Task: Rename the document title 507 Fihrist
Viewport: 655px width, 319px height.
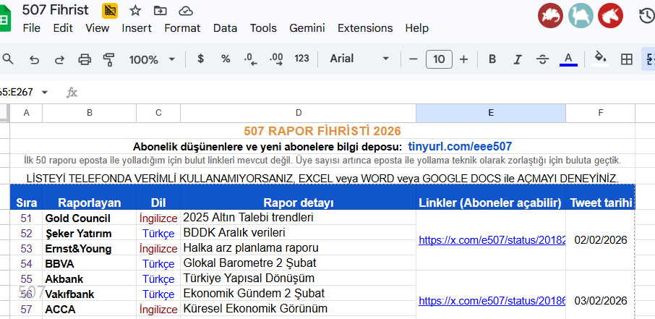Action: 56,10
